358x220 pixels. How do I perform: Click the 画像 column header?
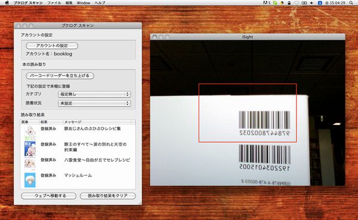click(30, 122)
